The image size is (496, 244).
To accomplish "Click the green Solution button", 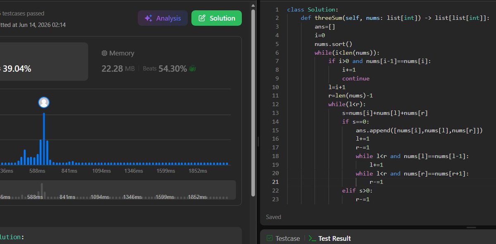I will (x=217, y=18).
